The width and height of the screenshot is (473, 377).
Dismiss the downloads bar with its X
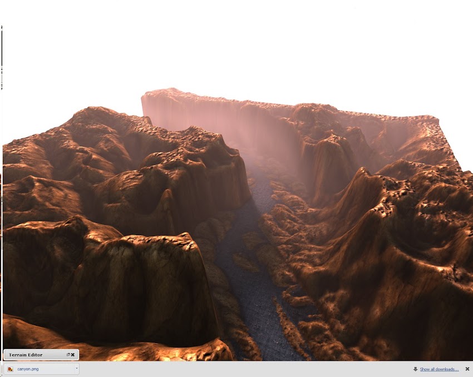[467, 369]
